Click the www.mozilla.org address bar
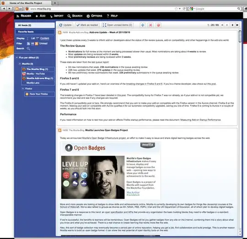This screenshot has height=239, width=247. [x=101, y=9]
